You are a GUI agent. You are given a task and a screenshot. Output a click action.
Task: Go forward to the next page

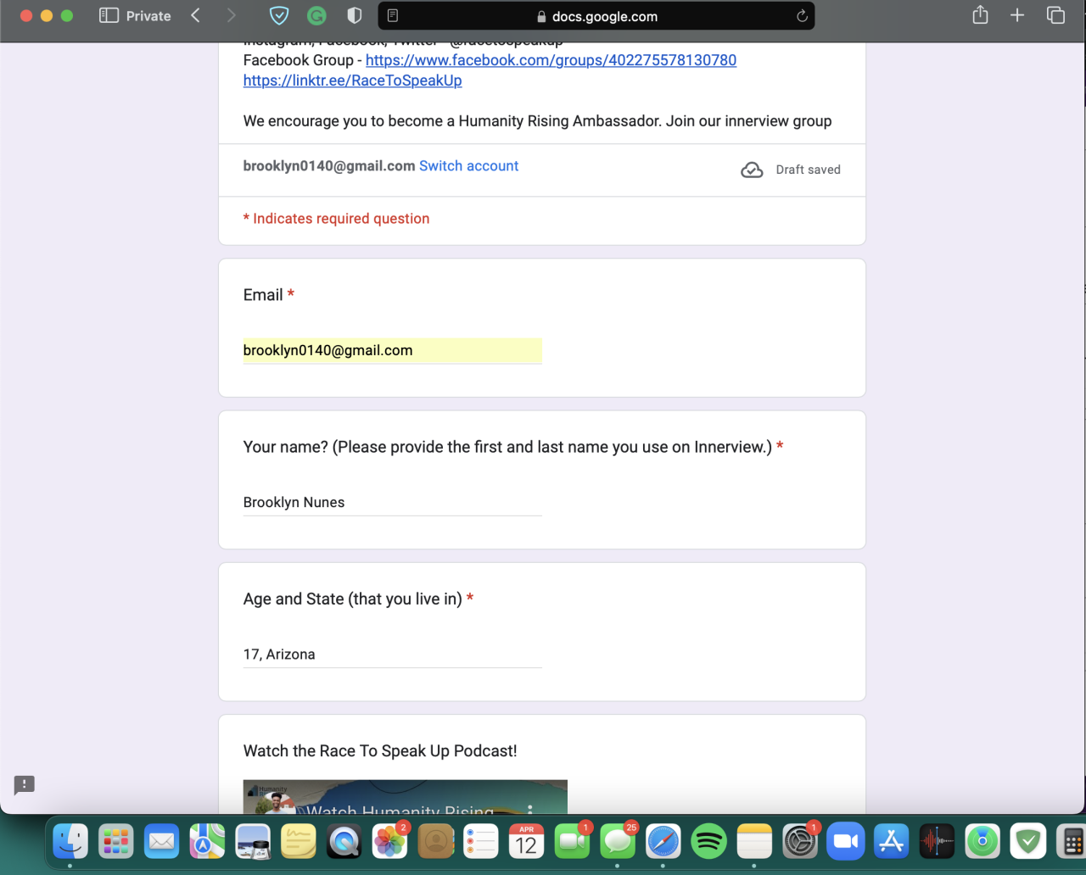232,15
